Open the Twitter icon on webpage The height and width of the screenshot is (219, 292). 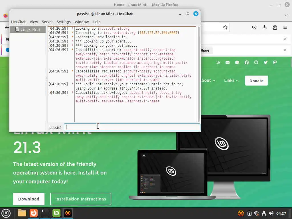pyautogui.click(x=265, y=62)
